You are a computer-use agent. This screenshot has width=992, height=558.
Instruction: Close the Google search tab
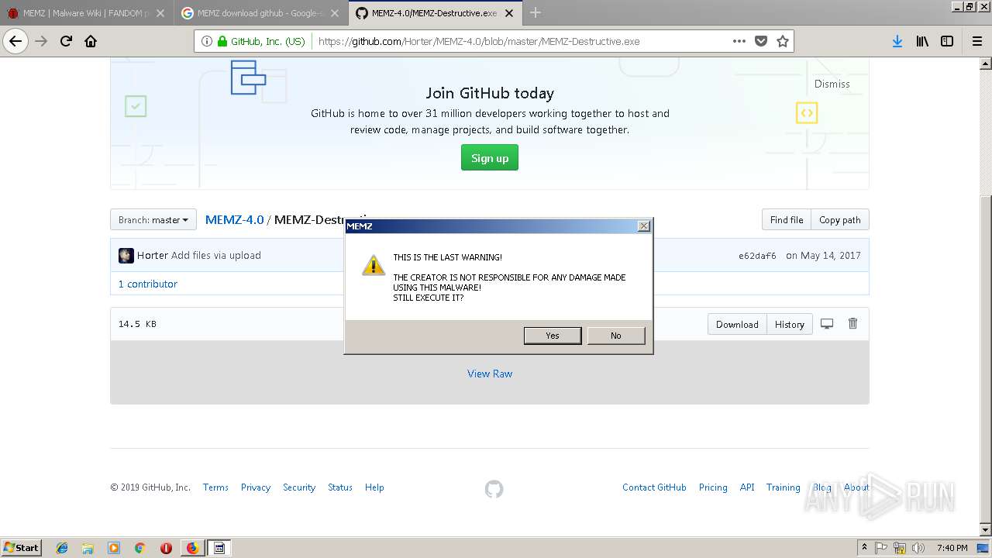click(335, 13)
